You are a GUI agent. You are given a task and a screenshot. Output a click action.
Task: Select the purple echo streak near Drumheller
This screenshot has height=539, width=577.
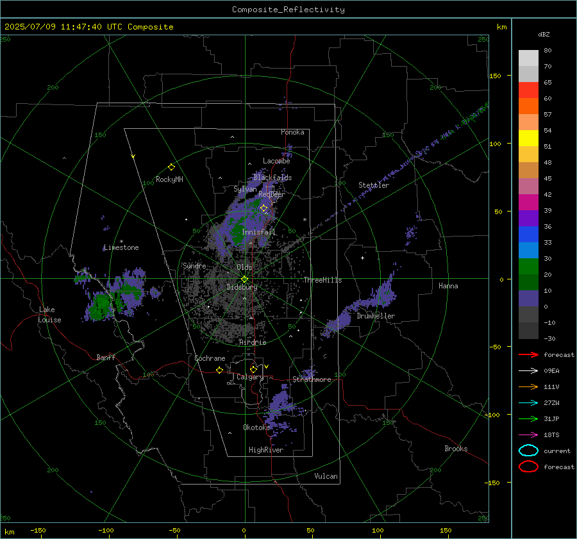coord(359,305)
